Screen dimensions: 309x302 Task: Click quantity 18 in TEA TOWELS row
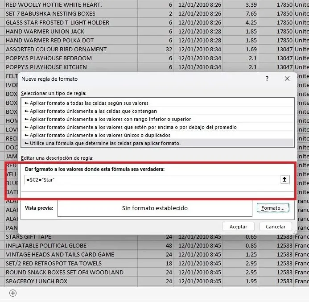(155, 263)
